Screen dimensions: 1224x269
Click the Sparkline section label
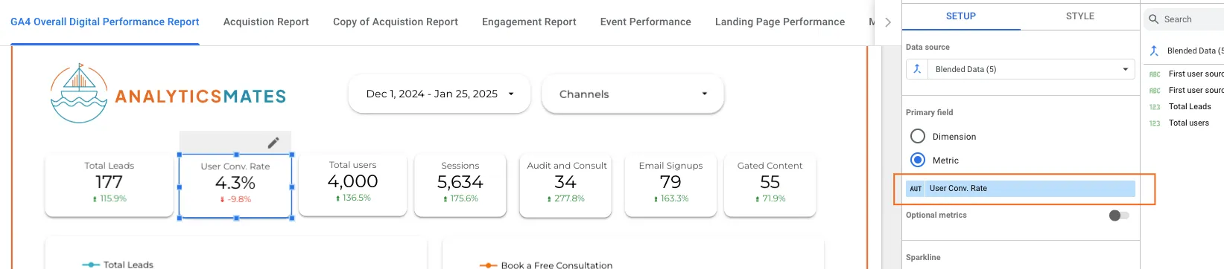tap(923, 257)
